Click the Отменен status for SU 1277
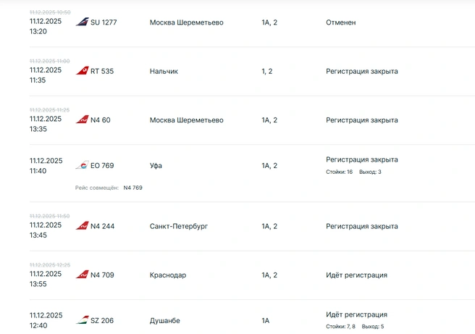 coord(341,22)
